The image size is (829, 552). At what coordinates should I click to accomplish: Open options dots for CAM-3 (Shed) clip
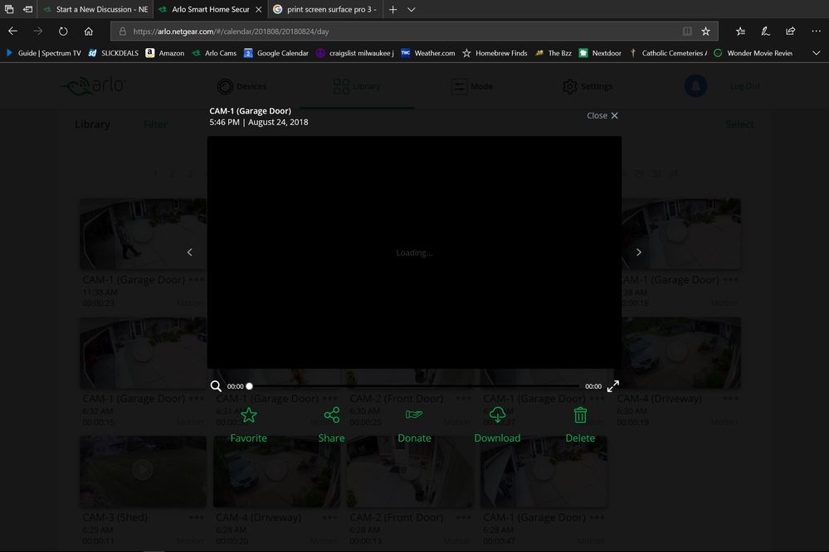point(196,518)
